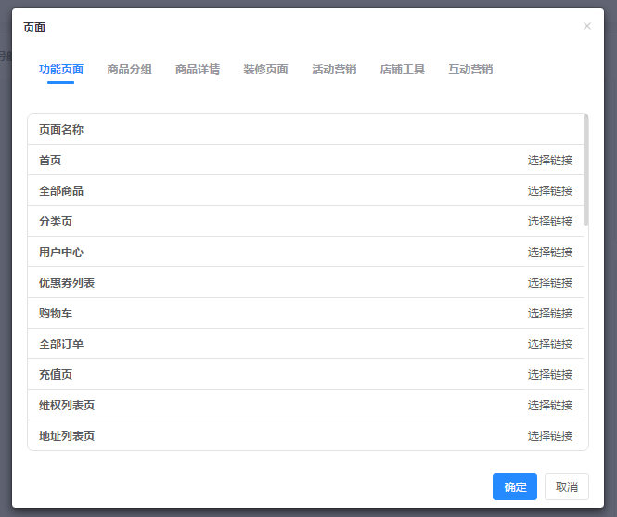
Task: Cancel dialog using 取消 button
Action: 567,486
